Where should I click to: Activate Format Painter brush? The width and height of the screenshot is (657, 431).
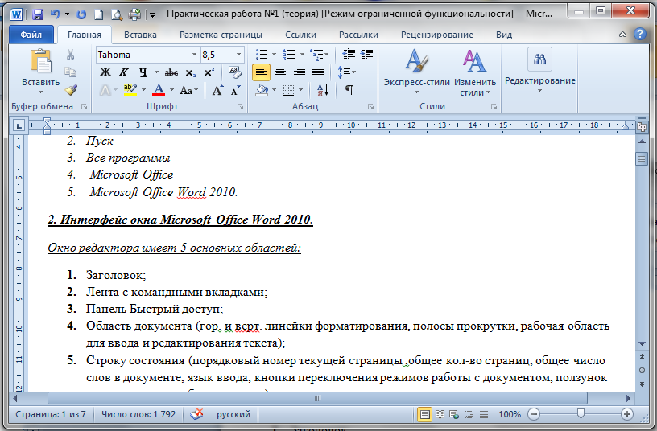(70, 90)
